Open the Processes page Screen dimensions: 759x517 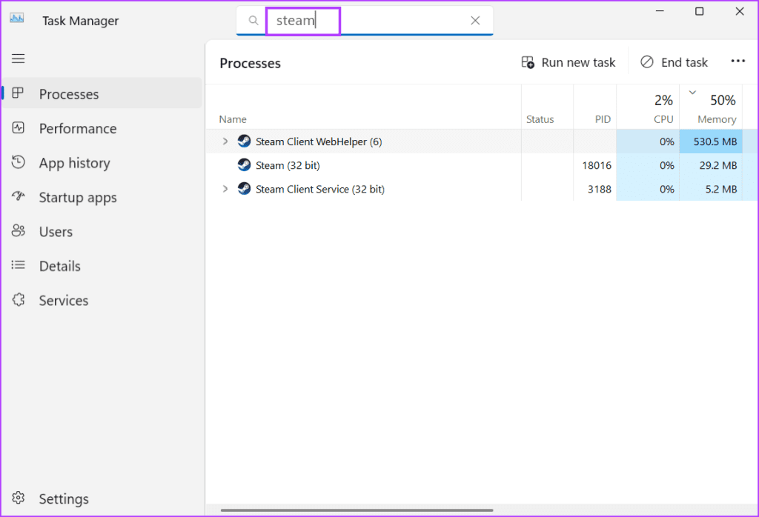102,94
